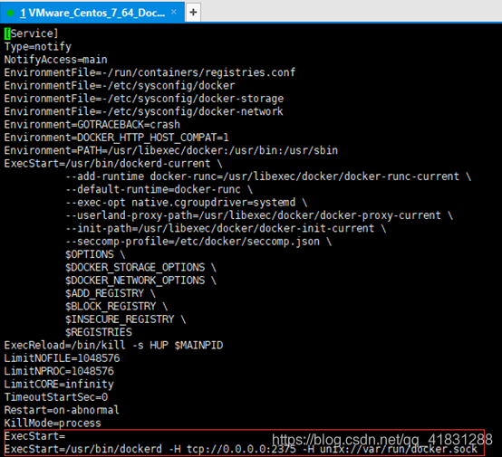Click the green connection status dot in tab
Screen dimensions: 502x457
pos(10,13)
